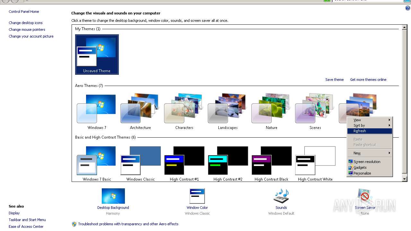
Task: Open Window Color settings icon
Action: (x=197, y=196)
